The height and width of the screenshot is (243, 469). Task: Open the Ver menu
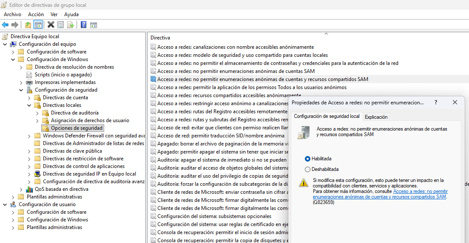coord(54,14)
